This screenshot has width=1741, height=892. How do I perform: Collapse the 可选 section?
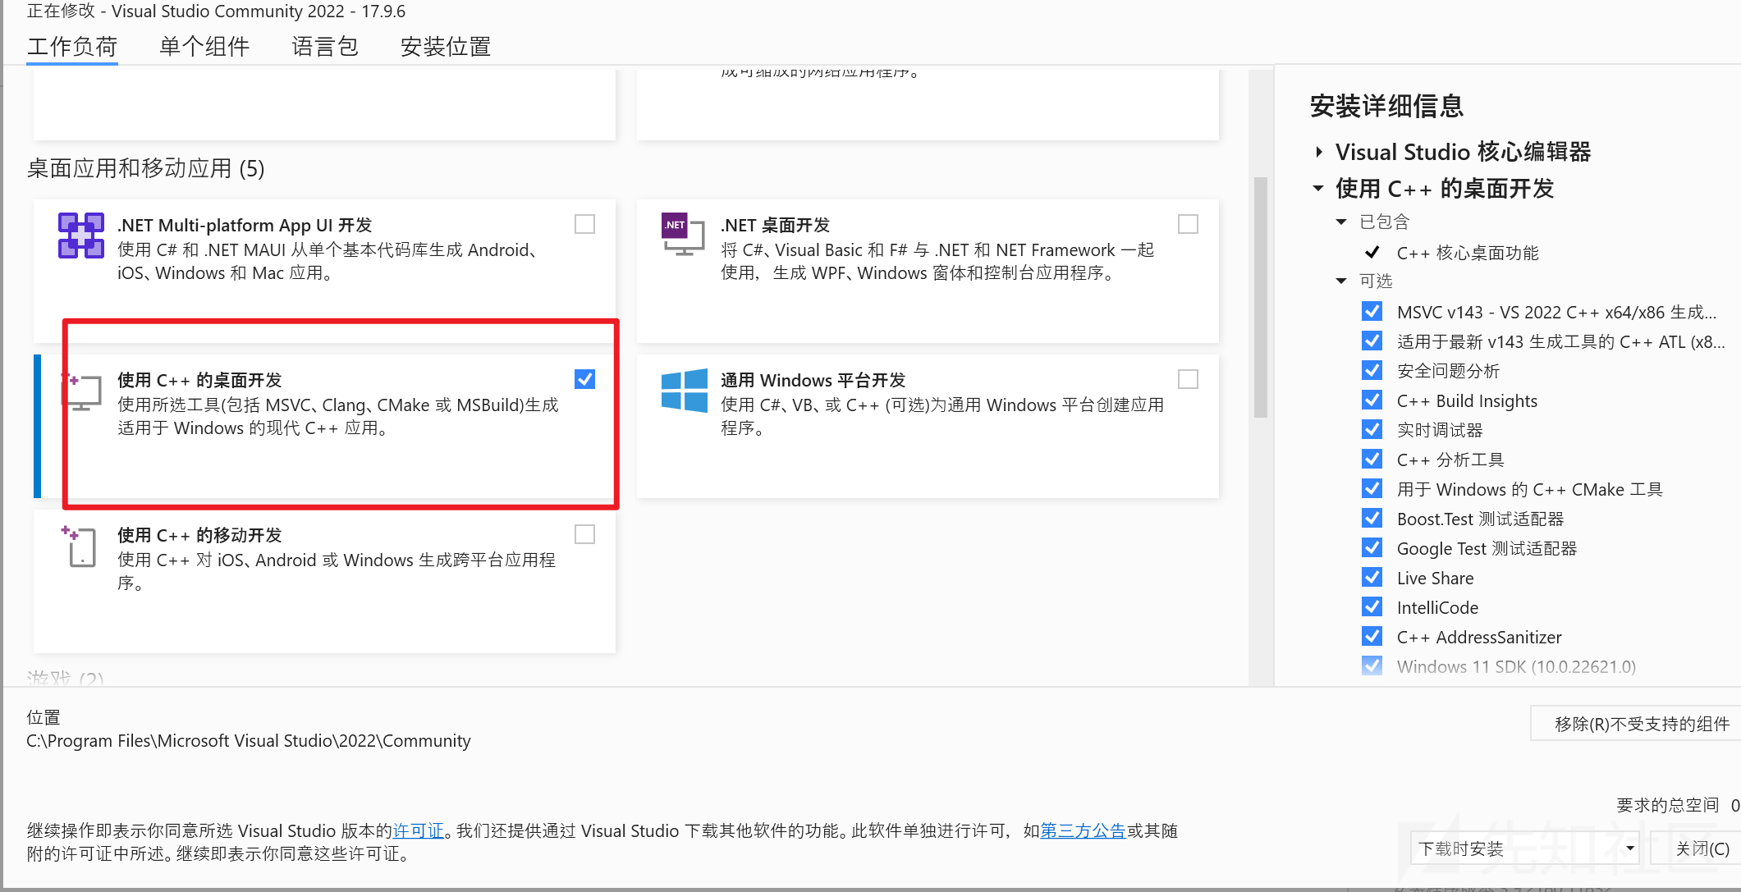[1341, 281]
